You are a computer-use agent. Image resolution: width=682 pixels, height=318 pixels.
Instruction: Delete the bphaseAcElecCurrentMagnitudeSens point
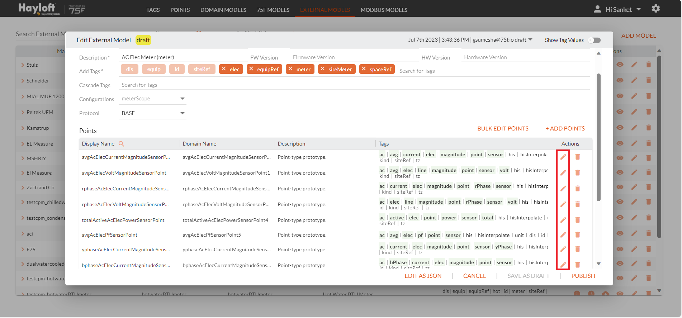tap(578, 265)
